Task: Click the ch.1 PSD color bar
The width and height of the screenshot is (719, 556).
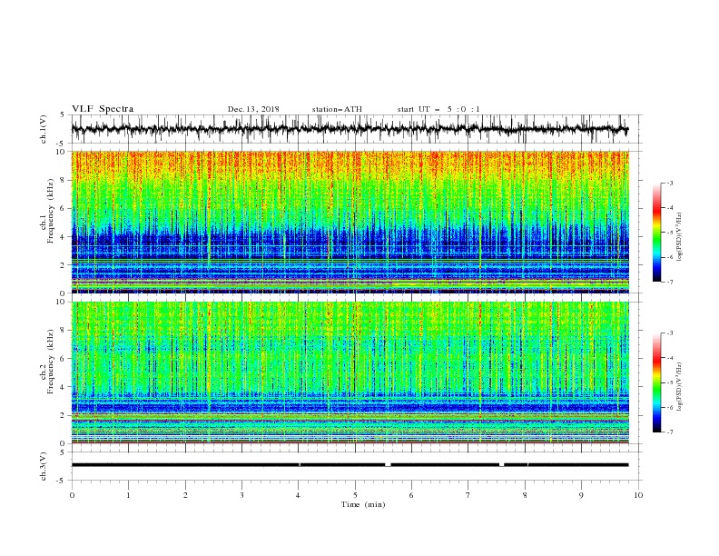Action: 656,233
